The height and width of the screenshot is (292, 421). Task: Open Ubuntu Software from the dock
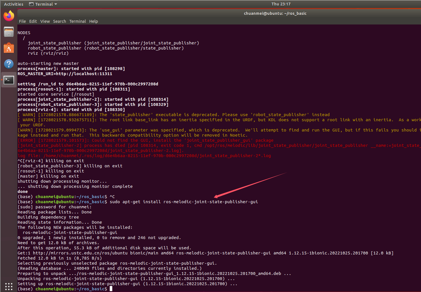(9, 48)
